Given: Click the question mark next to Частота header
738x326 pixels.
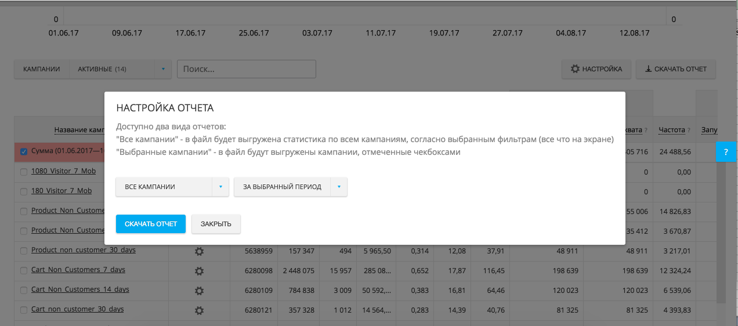Looking at the screenshot, I should 689,131.
